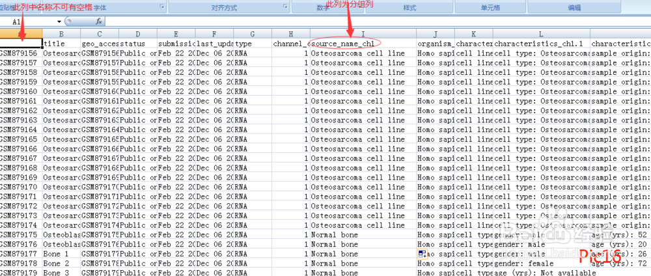Select RNA type cell in GSM879163 row
Screen dimensions: 651x276
point(253,120)
